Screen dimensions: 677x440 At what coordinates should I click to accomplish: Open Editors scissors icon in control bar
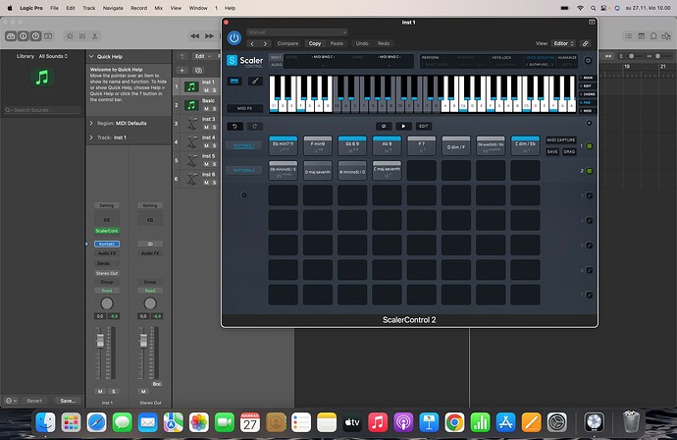(x=94, y=36)
